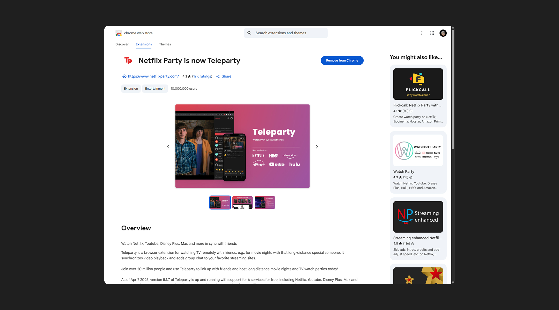Click the Flickcall 'Create watch party' description
The width and height of the screenshot is (559, 310).
click(418, 119)
